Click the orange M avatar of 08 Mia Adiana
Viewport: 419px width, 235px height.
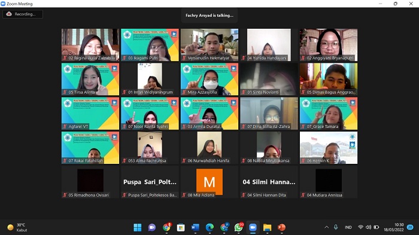209,182
